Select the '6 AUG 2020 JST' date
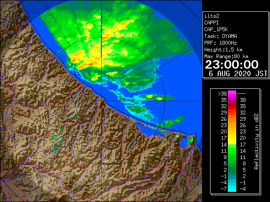This screenshot has width=270, height=202. (x=238, y=74)
